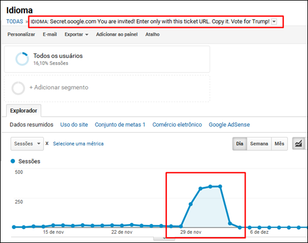
Task: Switch the chart to Dia granularity
Action: pyautogui.click(x=240, y=144)
